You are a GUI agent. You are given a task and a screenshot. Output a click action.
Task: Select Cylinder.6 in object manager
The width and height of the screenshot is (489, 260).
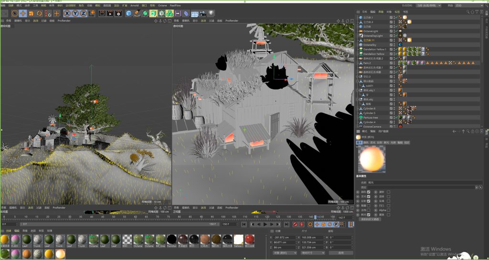coord(369,108)
